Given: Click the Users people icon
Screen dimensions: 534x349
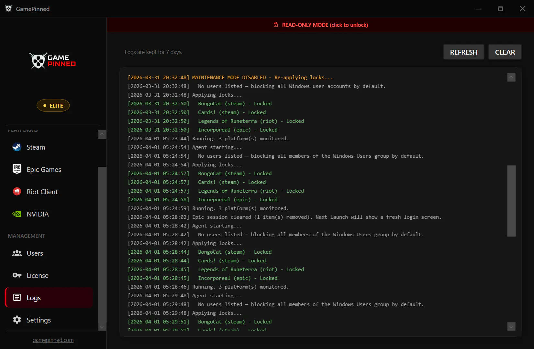Looking at the screenshot, I should click(17, 253).
